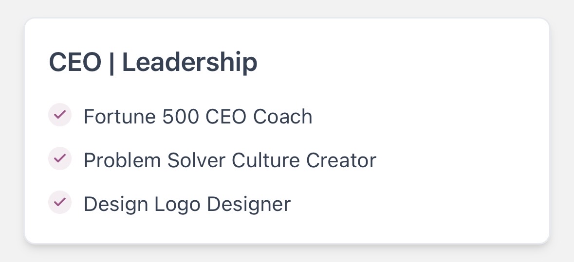Click the word "CEO" in the card heading

tap(75, 63)
